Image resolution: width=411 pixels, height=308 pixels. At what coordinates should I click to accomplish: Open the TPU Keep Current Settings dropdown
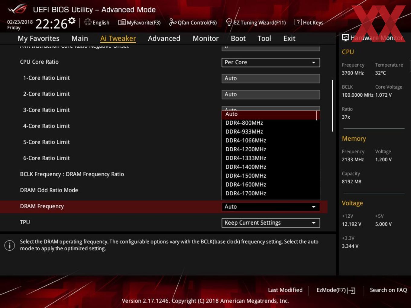point(271,223)
